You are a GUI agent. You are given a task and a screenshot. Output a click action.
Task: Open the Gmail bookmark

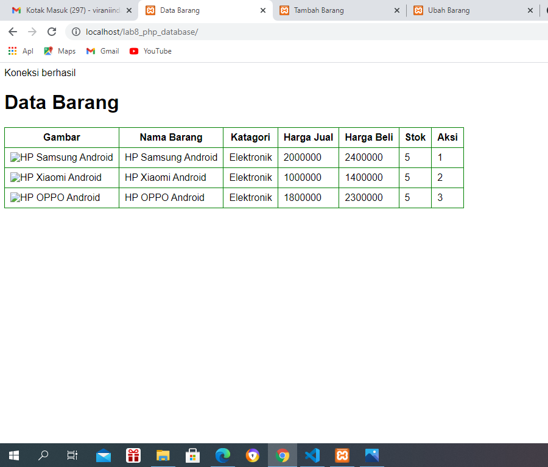(102, 51)
